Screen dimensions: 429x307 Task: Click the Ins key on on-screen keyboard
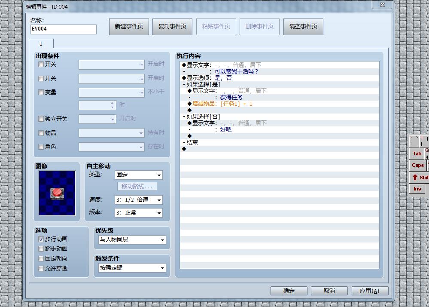(417, 189)
